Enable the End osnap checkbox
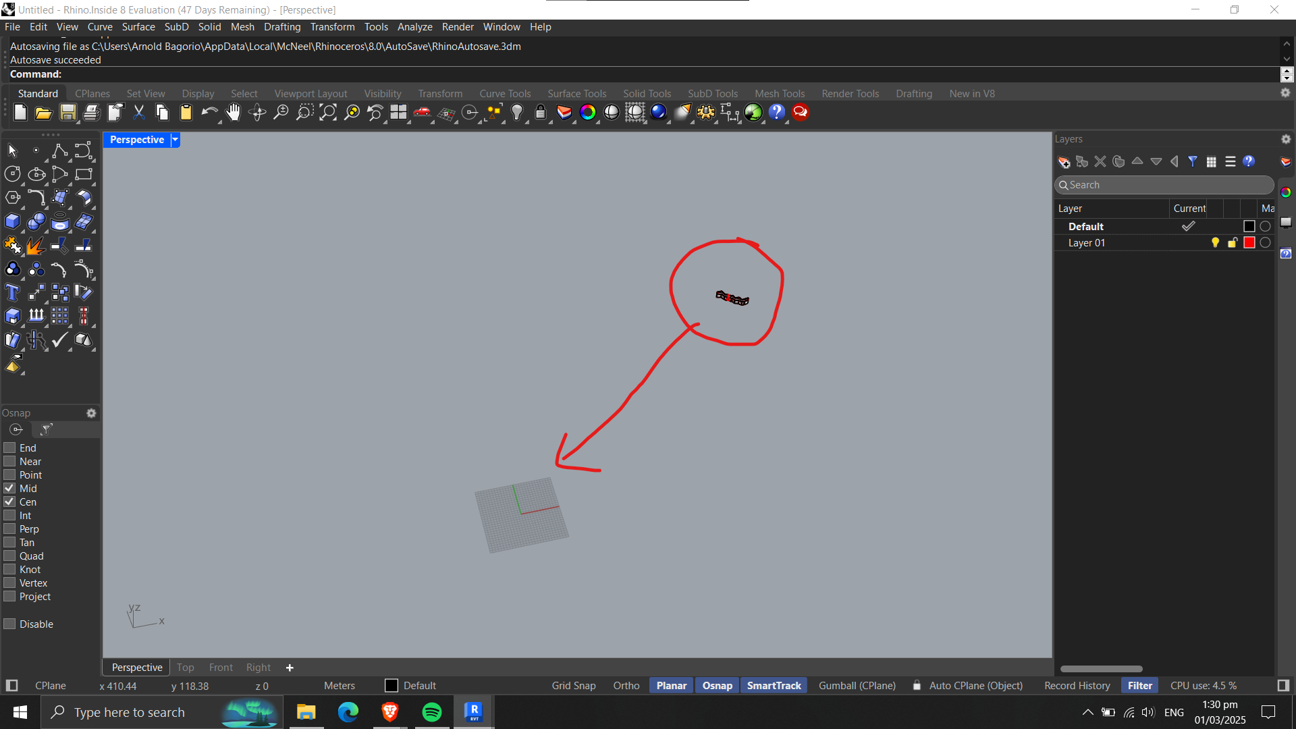1296x729 pixels. point(10,448)
